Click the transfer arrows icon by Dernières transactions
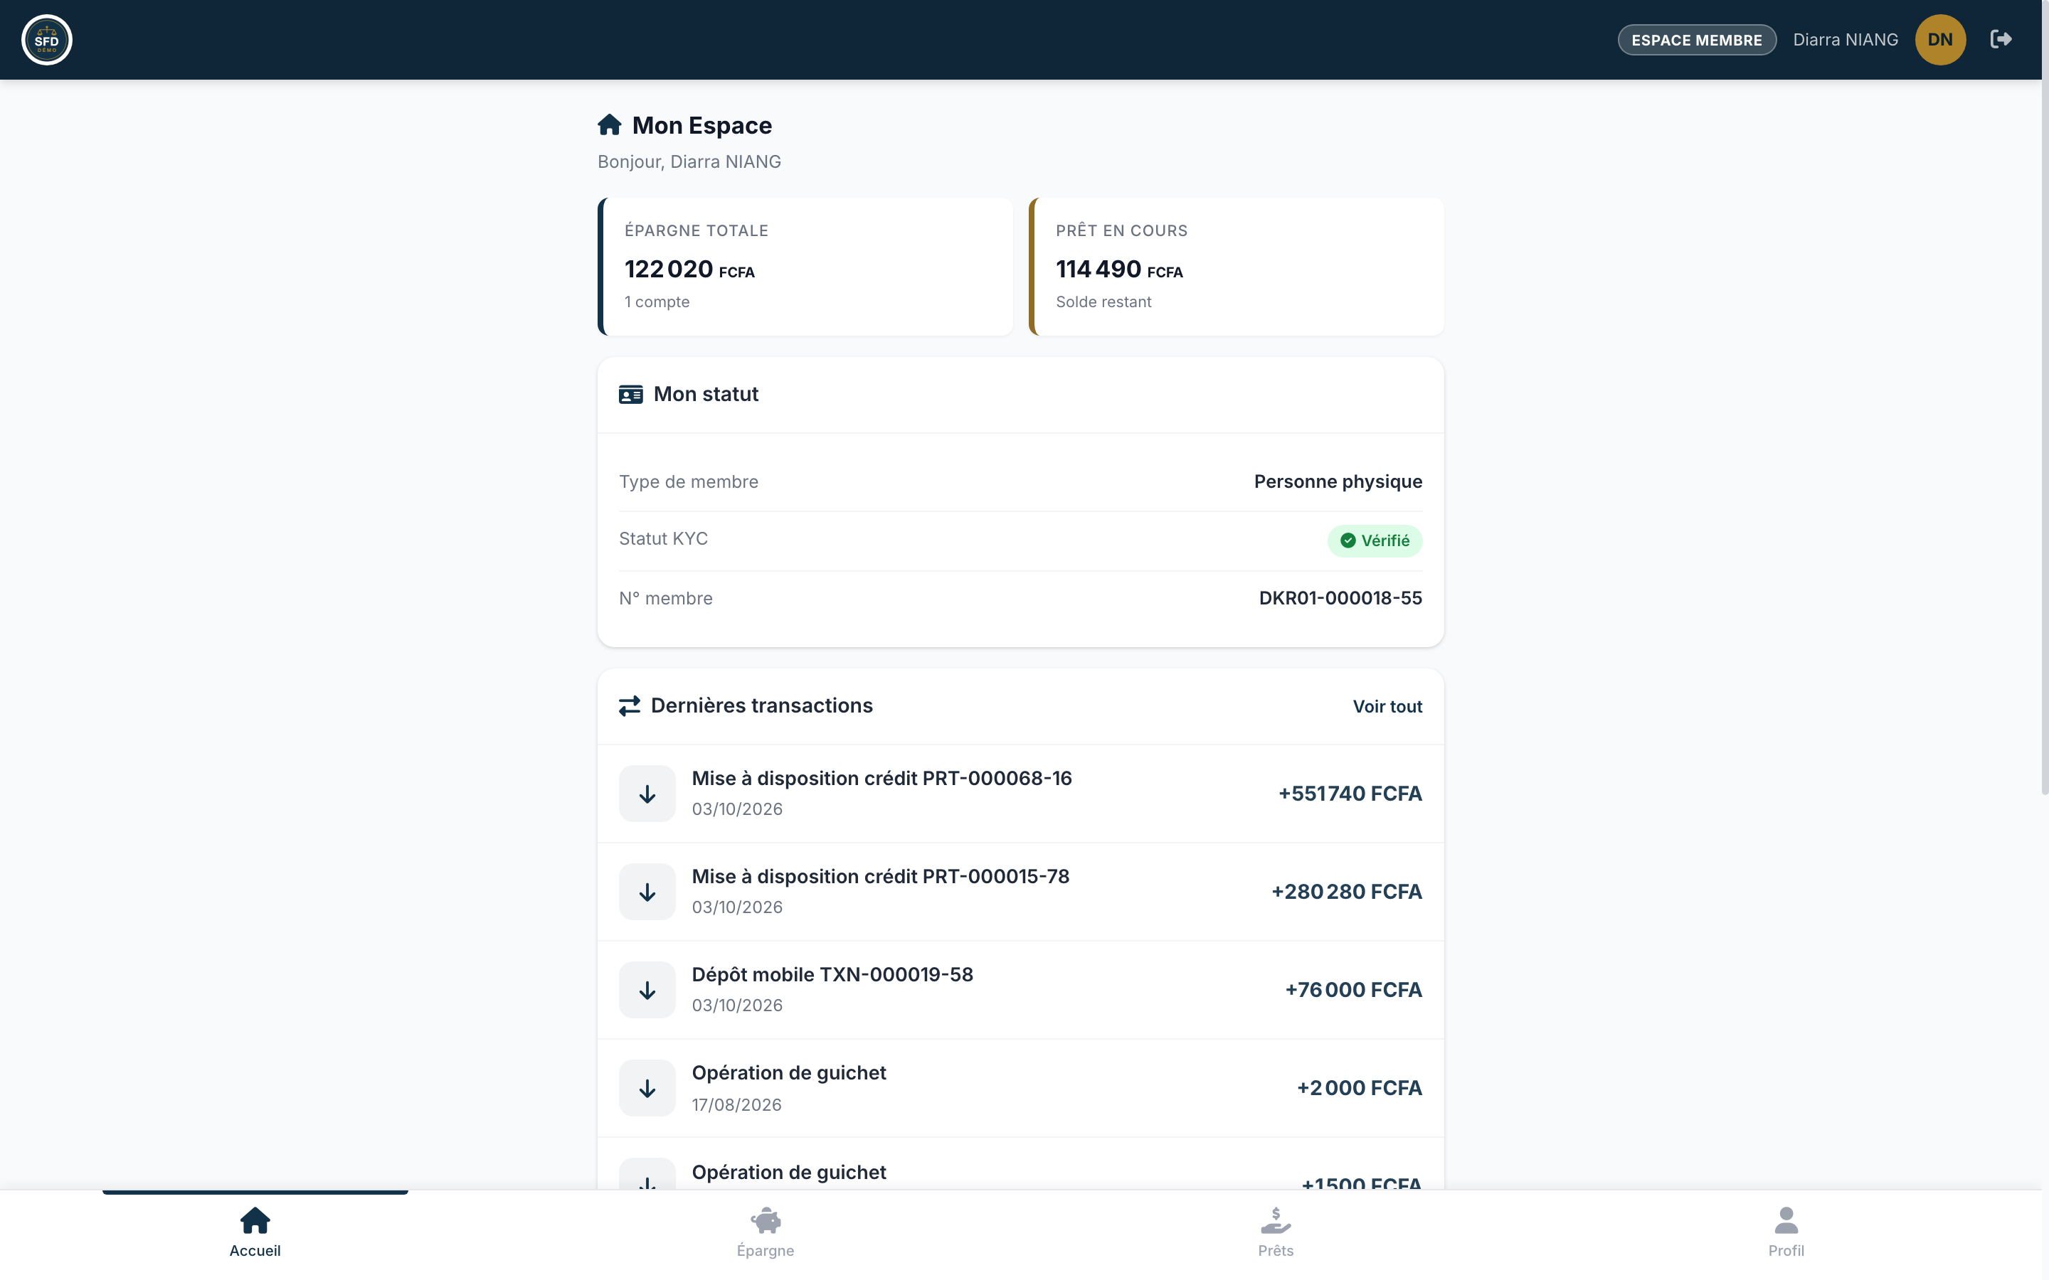The image size is (2049, 1280). (629, 706)
